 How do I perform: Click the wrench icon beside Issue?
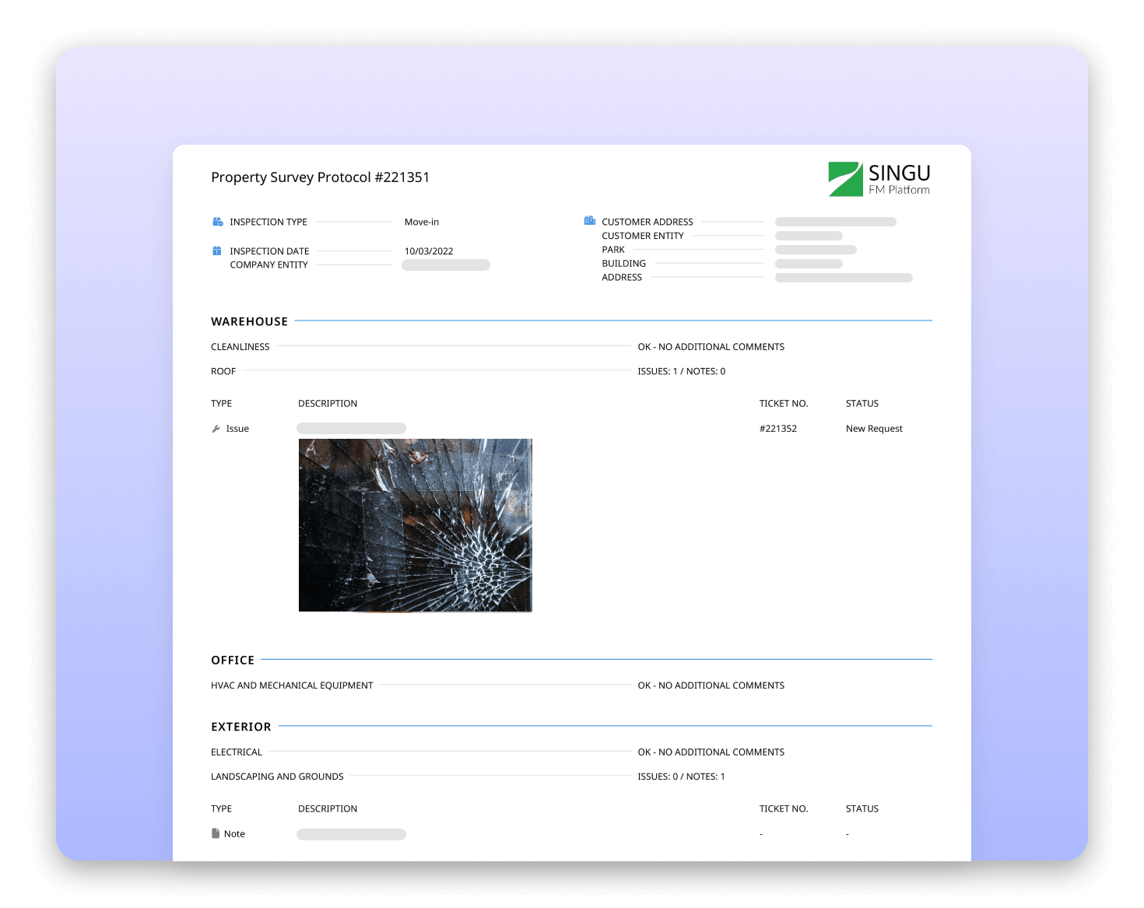coord(216,429)
